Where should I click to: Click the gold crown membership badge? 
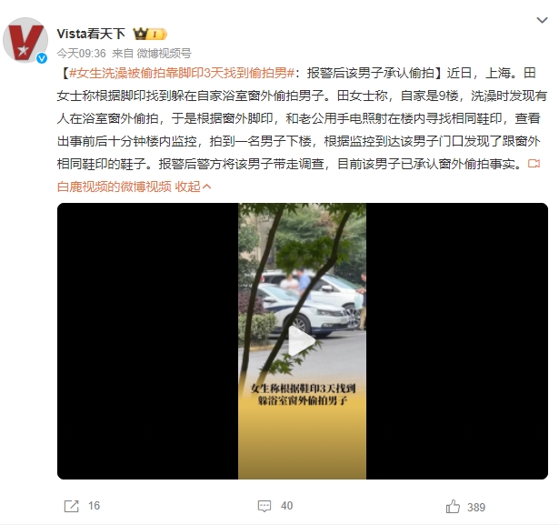click(x=150, y=34)
